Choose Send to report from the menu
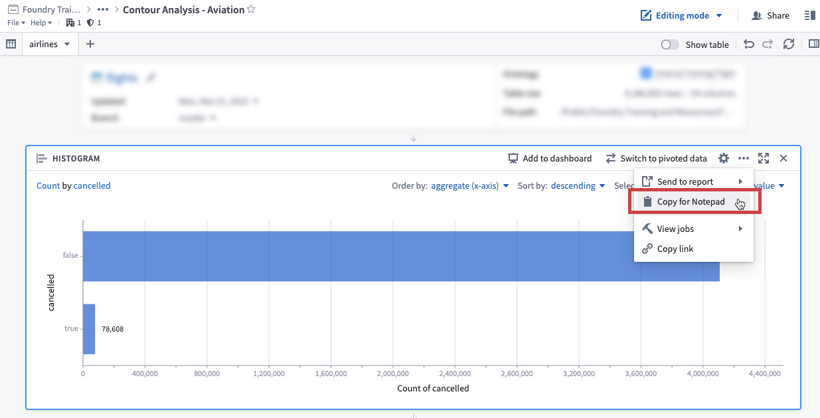Screen dimensions: 820x418 [694, 181]
